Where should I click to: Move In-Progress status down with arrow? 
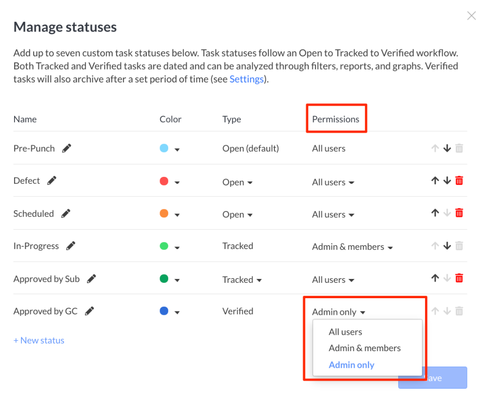(x=447, y=246)
